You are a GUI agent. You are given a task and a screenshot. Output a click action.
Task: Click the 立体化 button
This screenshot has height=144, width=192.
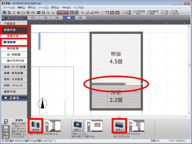pos(15,98)
